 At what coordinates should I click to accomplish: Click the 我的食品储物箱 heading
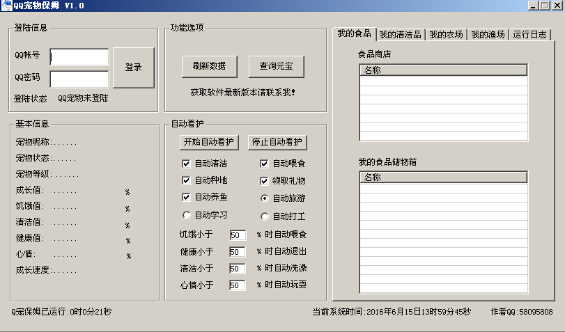387,162
